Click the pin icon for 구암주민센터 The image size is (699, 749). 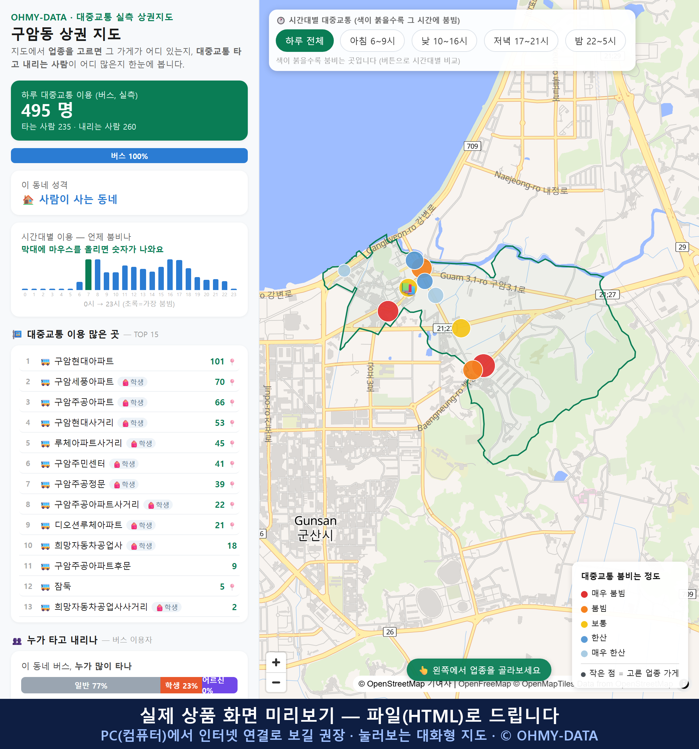coord(232,464)
